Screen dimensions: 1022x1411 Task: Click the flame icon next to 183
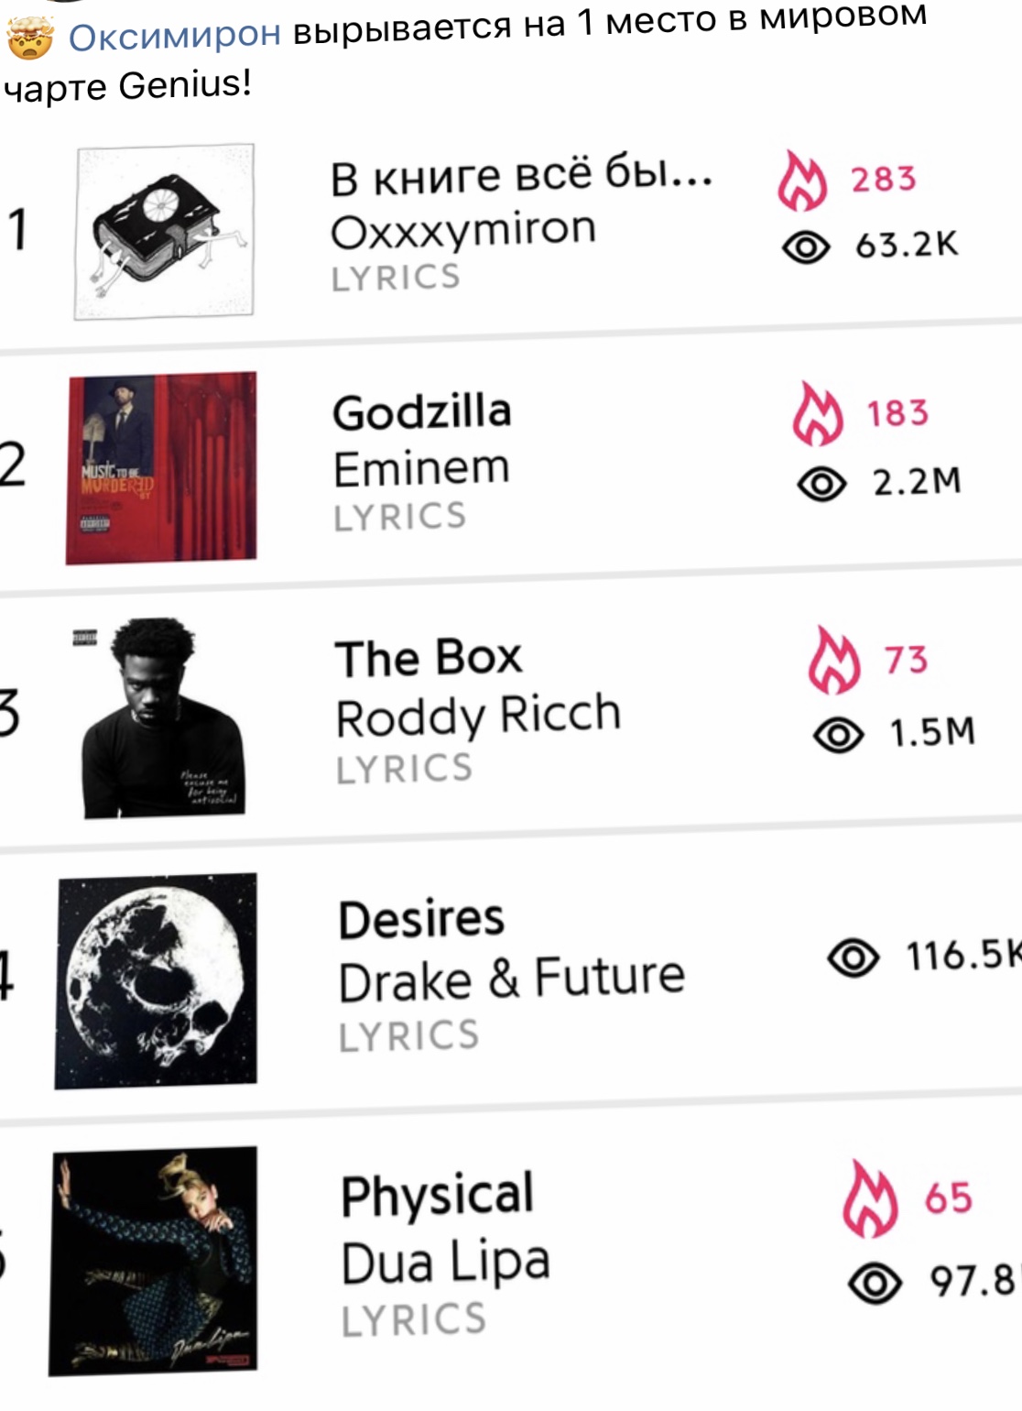(x=817, y=414)
